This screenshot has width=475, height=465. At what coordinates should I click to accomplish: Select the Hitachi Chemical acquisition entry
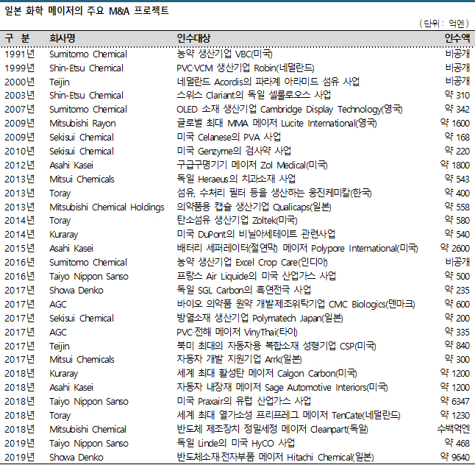pos(275,457)
